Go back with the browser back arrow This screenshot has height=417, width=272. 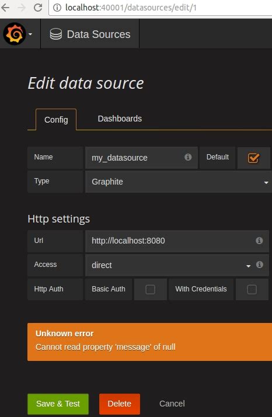(x=5, y=8)
